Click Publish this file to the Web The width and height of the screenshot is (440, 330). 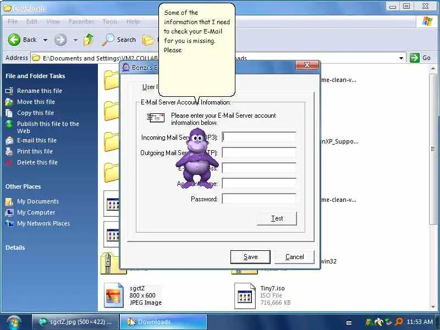[x=48, y=127]
